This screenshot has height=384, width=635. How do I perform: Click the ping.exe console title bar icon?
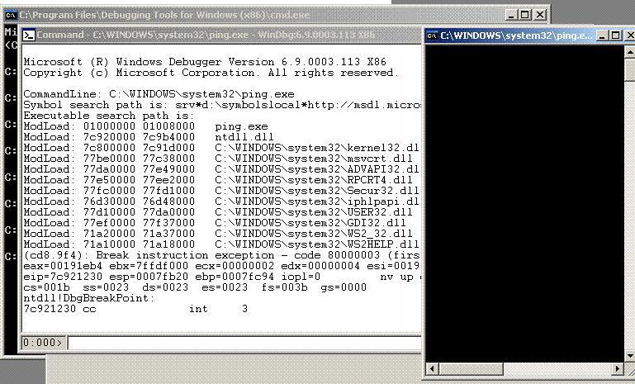click(432, 36)
